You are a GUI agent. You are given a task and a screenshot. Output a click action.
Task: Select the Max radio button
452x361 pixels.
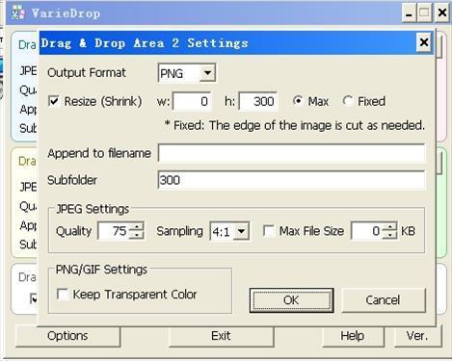(x=298, y=101)
